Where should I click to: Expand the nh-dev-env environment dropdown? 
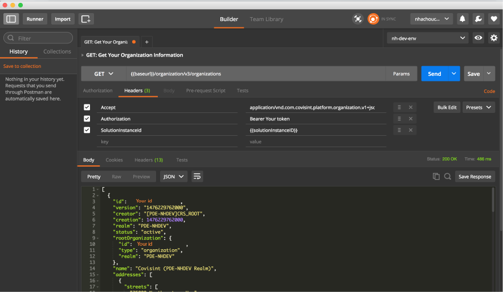(427, 38)
